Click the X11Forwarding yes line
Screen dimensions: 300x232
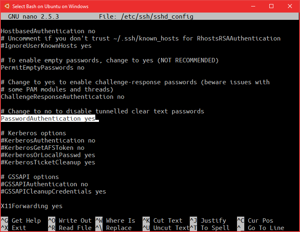[31, 206]
